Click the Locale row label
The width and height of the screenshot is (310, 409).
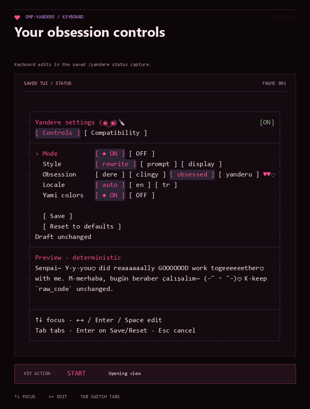[x=54, y=185]
